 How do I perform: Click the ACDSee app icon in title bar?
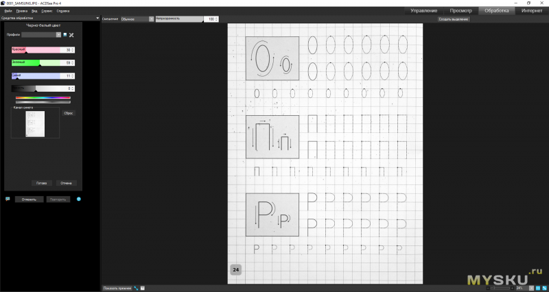tap(3, 3)
